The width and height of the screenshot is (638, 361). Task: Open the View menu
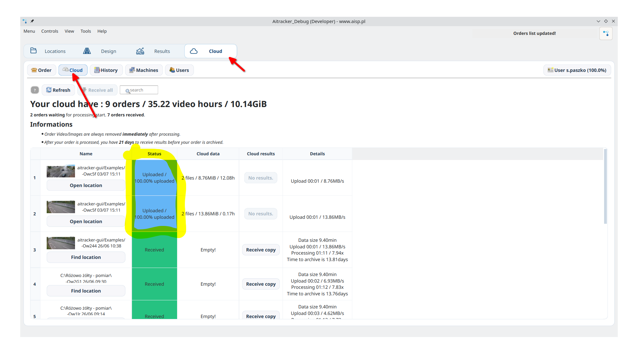(69, 31)
